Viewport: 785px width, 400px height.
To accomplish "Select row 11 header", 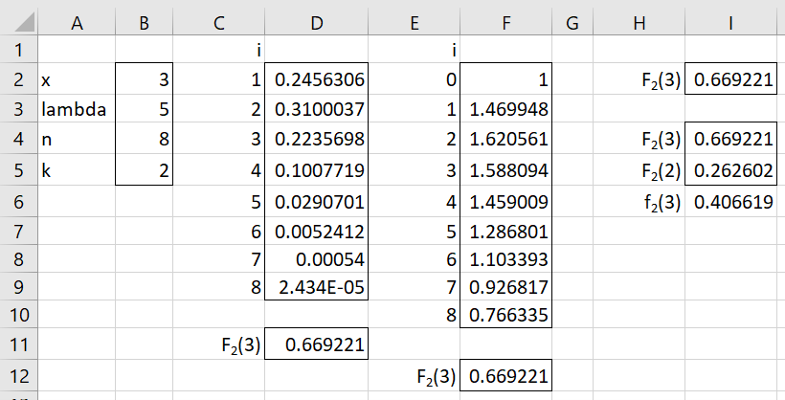I will click(18, 344).
